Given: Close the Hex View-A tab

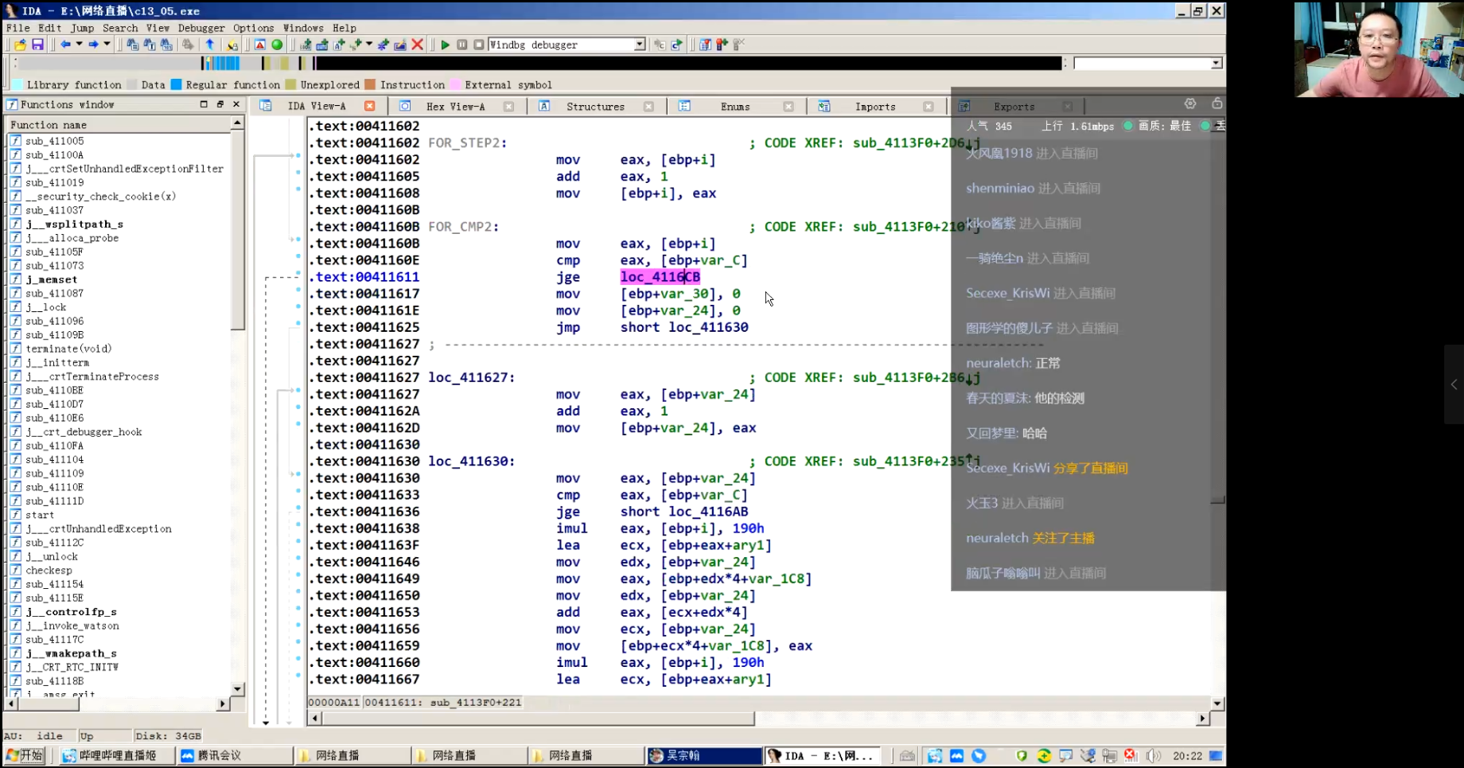Looking at the screenshot, I should click(x=508, y=106).
